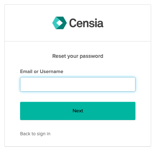This screenshot has height=152, width=157.
Task: Click the teal hexagon brand icon
Action: point(60,23)
